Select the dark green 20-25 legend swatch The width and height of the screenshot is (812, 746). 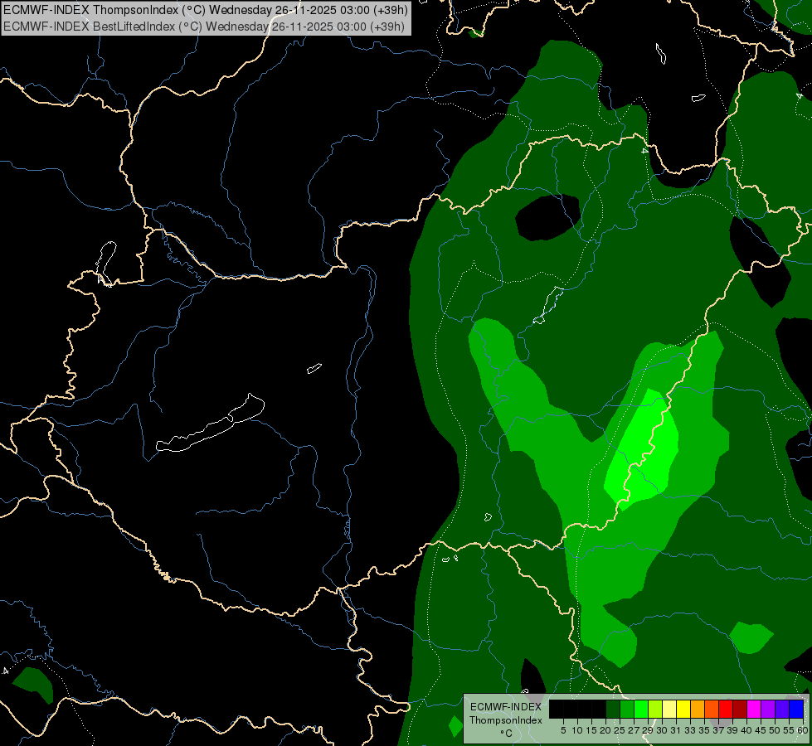[x=613, y=709]
